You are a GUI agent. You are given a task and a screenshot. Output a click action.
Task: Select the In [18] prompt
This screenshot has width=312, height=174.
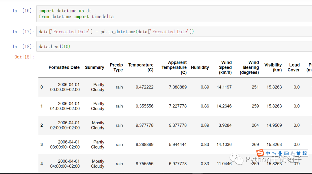pyautogui.click(x=23, y=46)
